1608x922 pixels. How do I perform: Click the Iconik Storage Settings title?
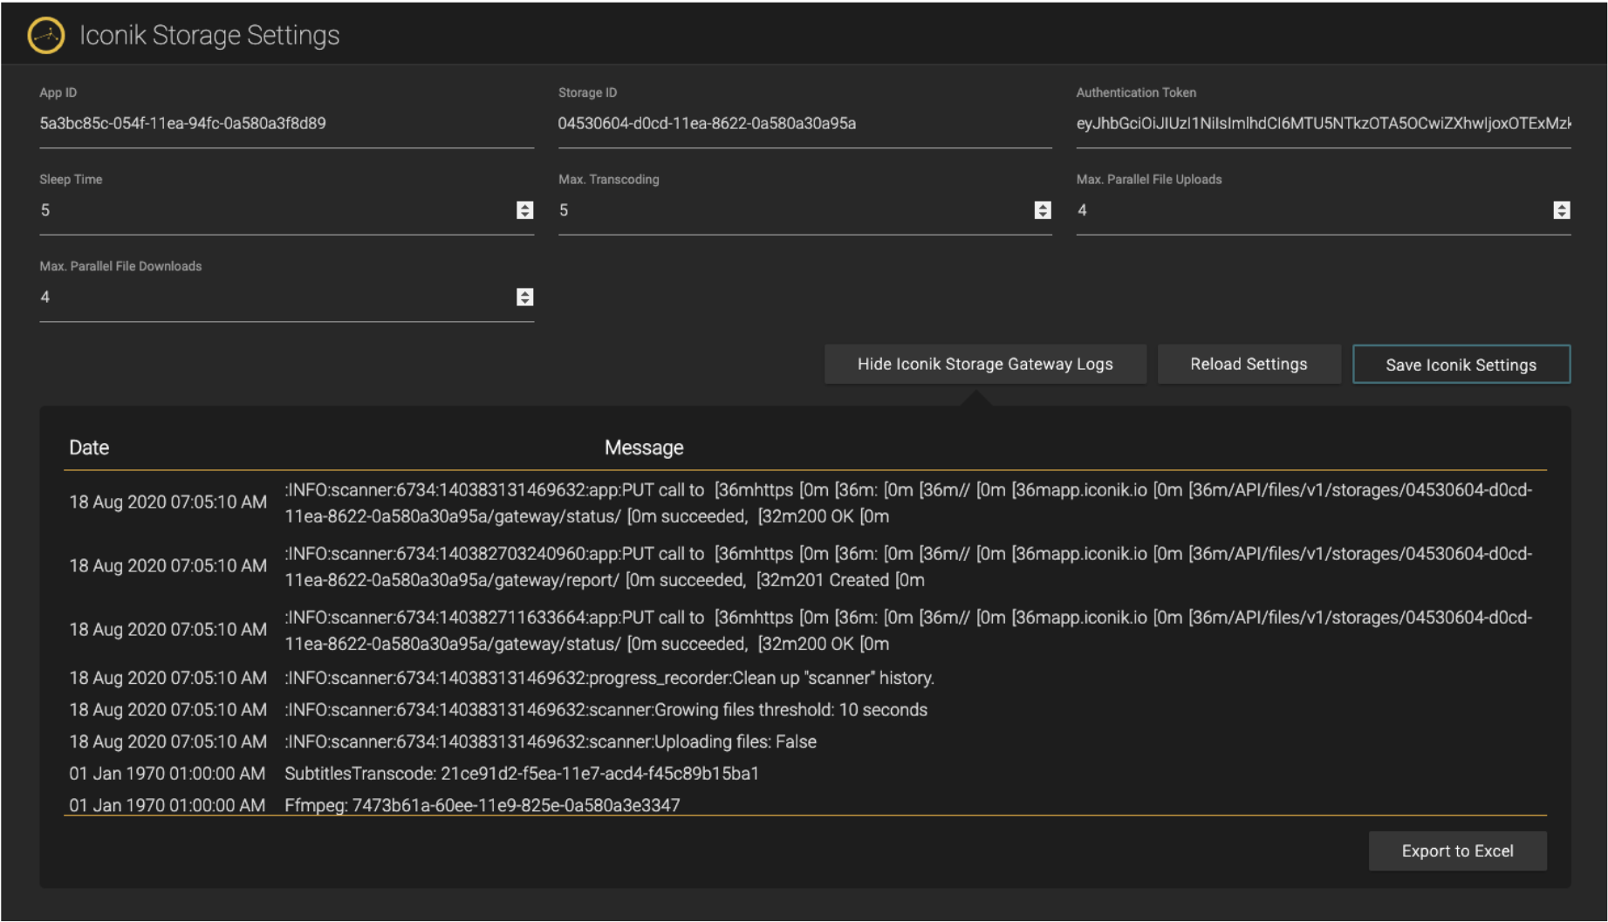coord(209,36)
